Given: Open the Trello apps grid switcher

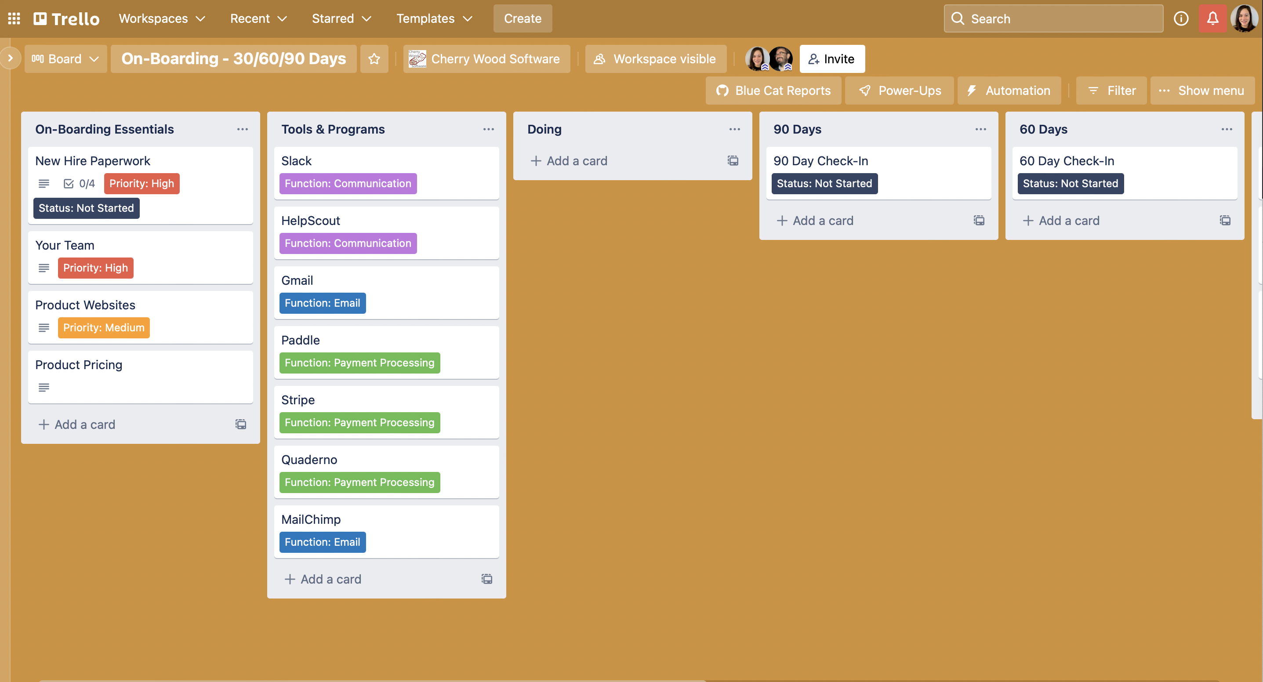Looking at the screenshot, I should tap(13, 18).
